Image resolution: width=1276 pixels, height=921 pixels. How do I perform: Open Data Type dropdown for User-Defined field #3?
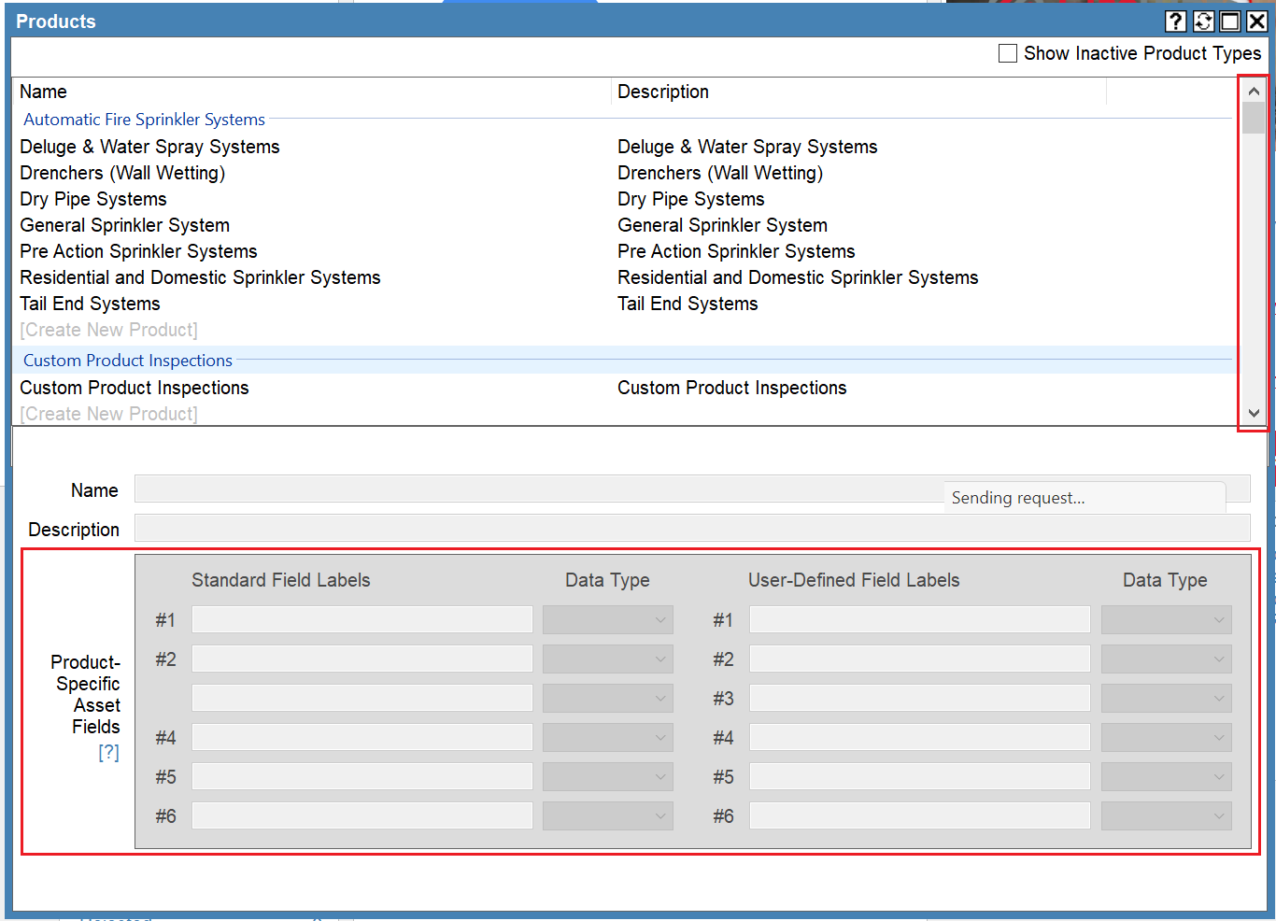point(1167,698)
